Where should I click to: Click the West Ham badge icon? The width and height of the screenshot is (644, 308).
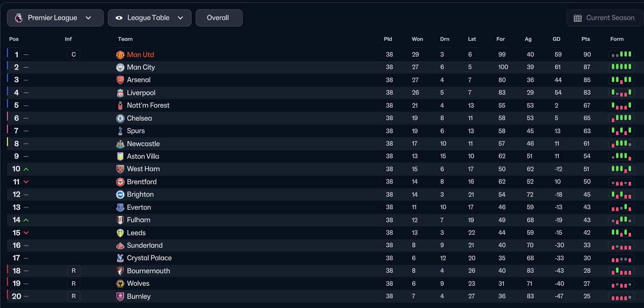tap(120, 169)
